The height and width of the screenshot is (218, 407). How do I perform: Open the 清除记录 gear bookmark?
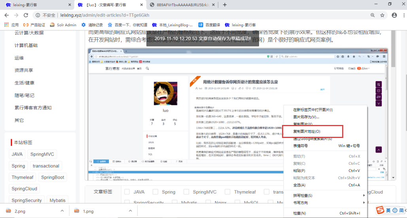pos(92,25)
